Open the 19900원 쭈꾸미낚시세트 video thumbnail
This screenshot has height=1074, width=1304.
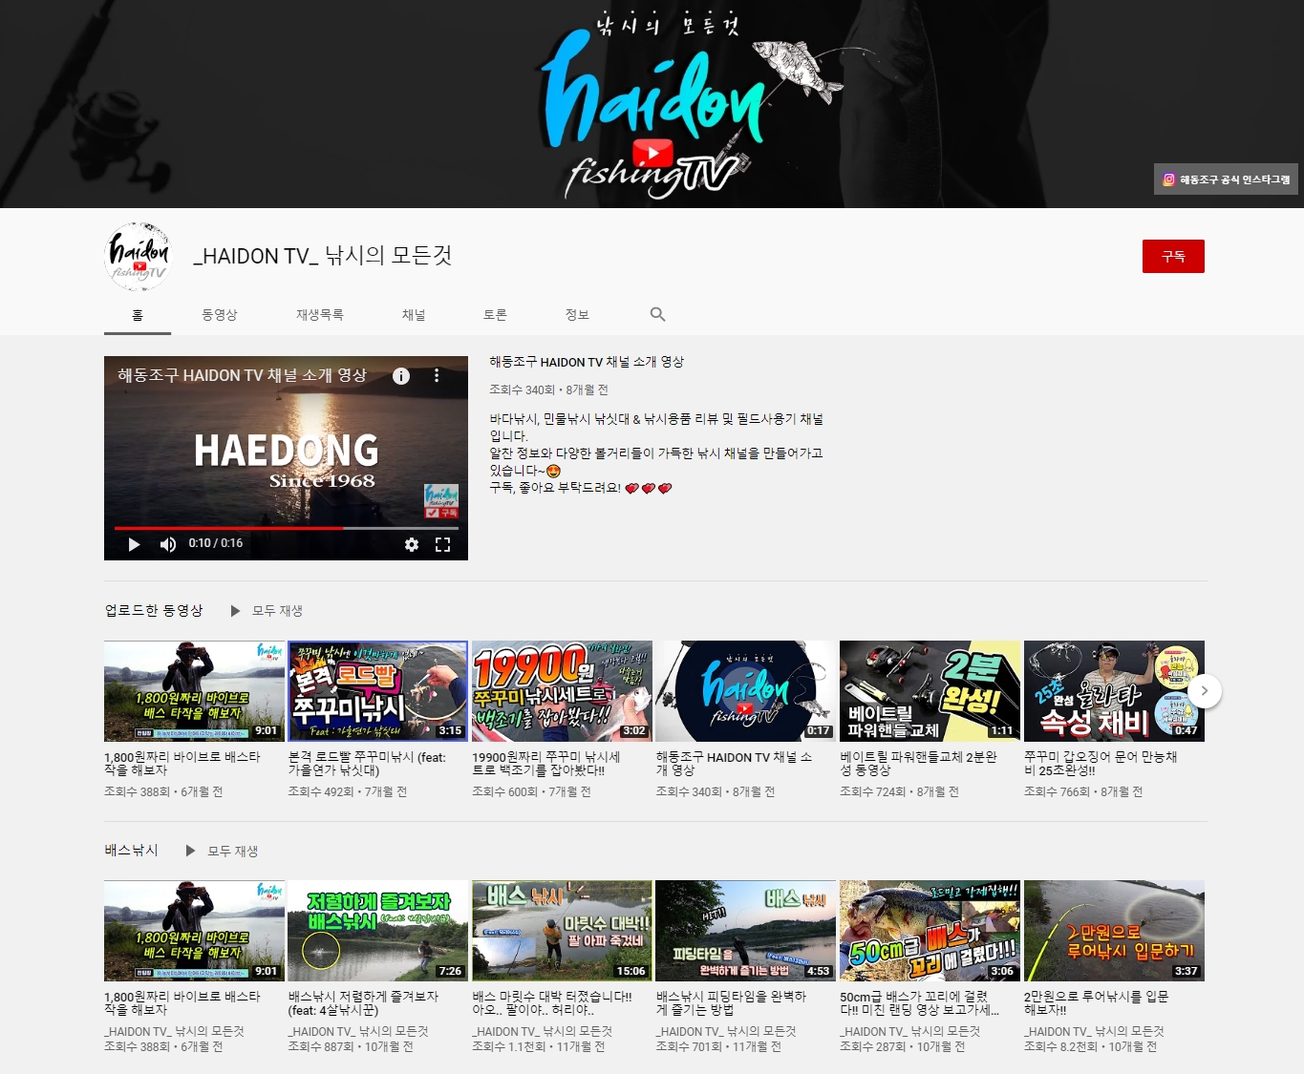click(562, 691)
